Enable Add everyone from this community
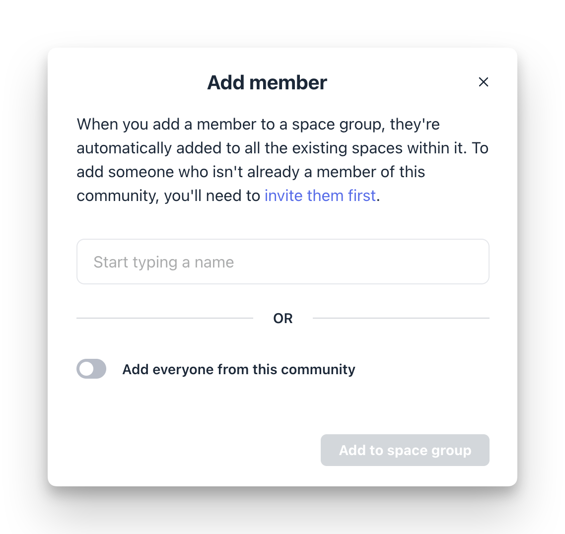The width and height of the screenshot is (565, 534). click(91, 369)
